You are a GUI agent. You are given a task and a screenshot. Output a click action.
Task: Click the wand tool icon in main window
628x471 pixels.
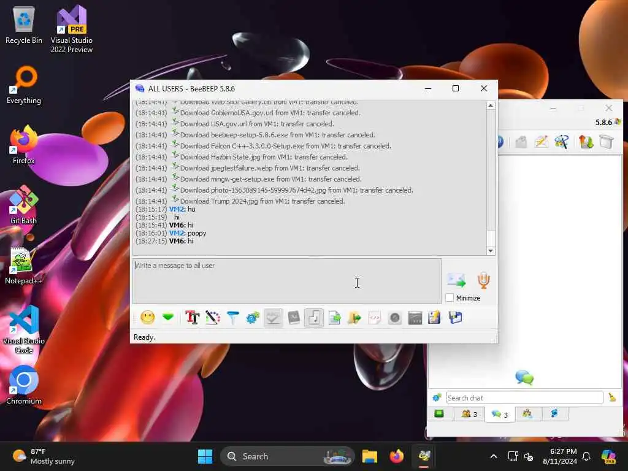click(562, 142)
